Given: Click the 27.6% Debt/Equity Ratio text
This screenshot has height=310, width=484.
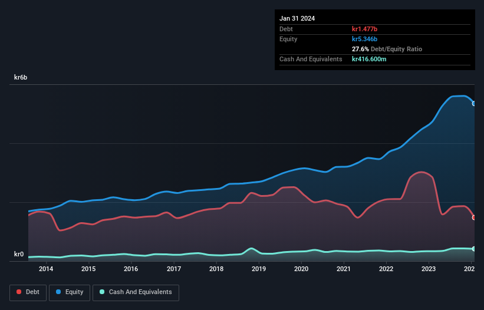Looking at the screenshot, I should coord(387,49).
